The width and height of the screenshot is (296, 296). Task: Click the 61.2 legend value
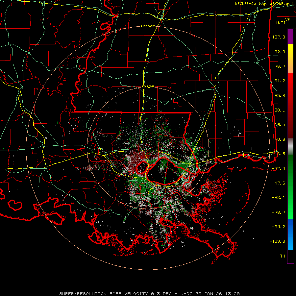pyautogui.click(x=280, y=81)
